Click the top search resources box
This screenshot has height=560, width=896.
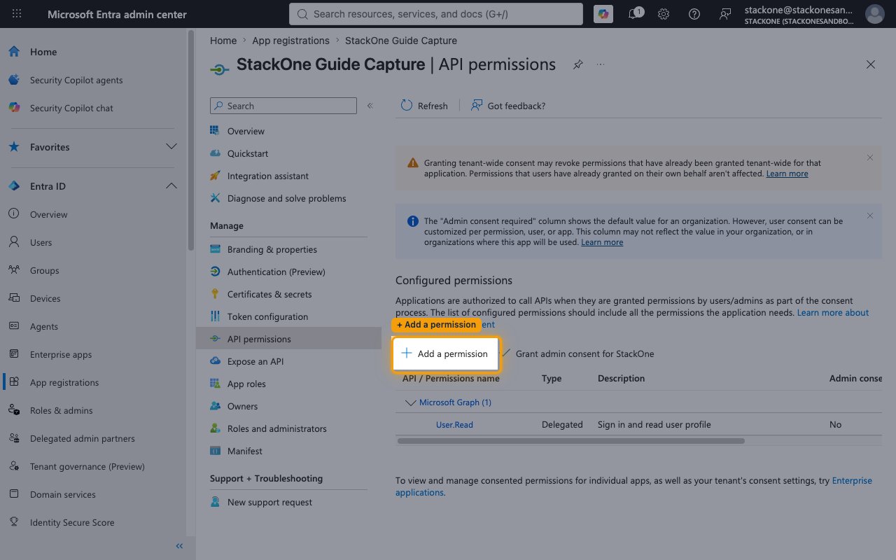(x=435, y=14)
